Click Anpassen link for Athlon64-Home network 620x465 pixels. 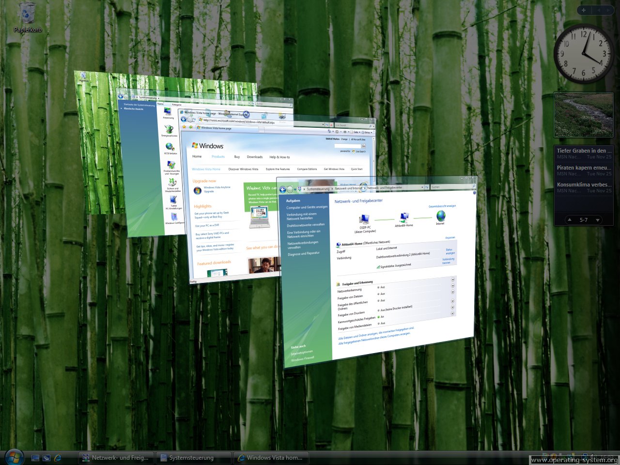coord(450,238)
